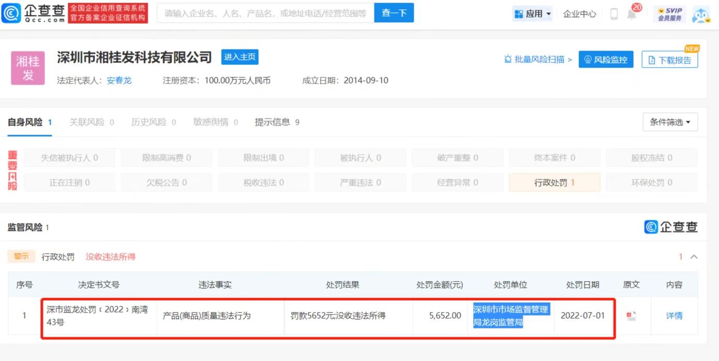Viewport: 719px width, 361px height.
Task: Click the 湘桂发 company logo tile
Action: tap(28, 68)
